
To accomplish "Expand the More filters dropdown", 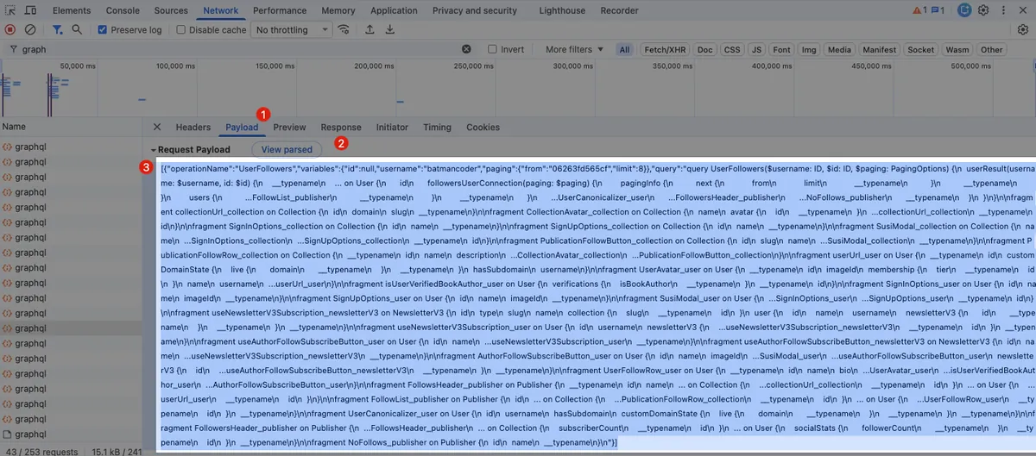I will pyautogui.click(x=574, y=50).
